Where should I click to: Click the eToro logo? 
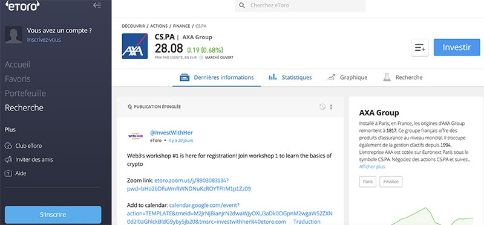coord(22,5)
